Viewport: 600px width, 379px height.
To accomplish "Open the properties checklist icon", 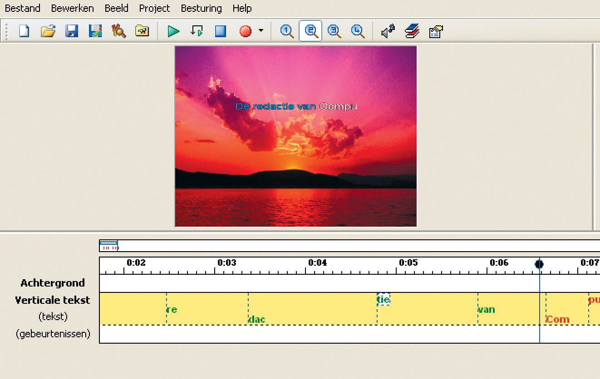I will click(x=436, y=31).
